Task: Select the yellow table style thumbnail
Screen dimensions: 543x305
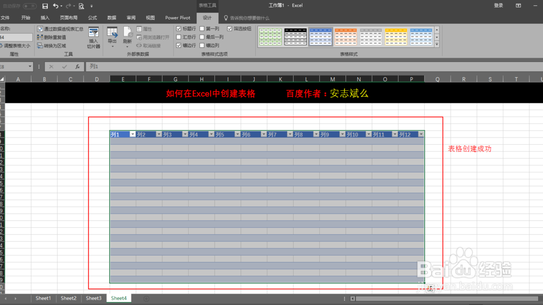Action: tap(396, 37)
